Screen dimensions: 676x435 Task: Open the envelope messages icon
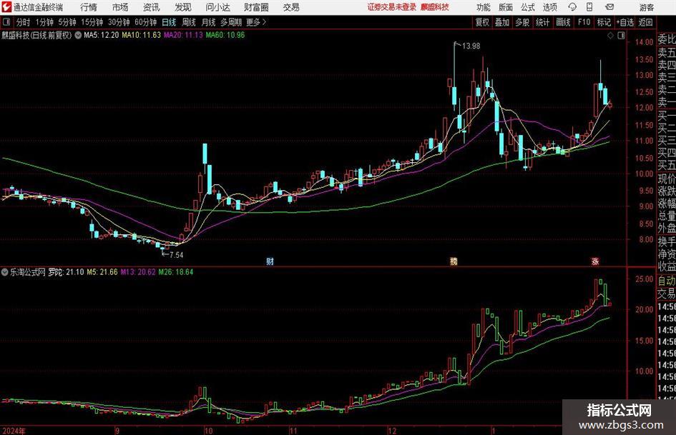609,7
